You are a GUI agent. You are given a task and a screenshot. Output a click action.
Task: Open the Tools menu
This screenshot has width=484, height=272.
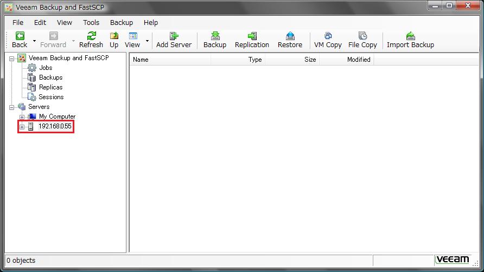[91, 23]
